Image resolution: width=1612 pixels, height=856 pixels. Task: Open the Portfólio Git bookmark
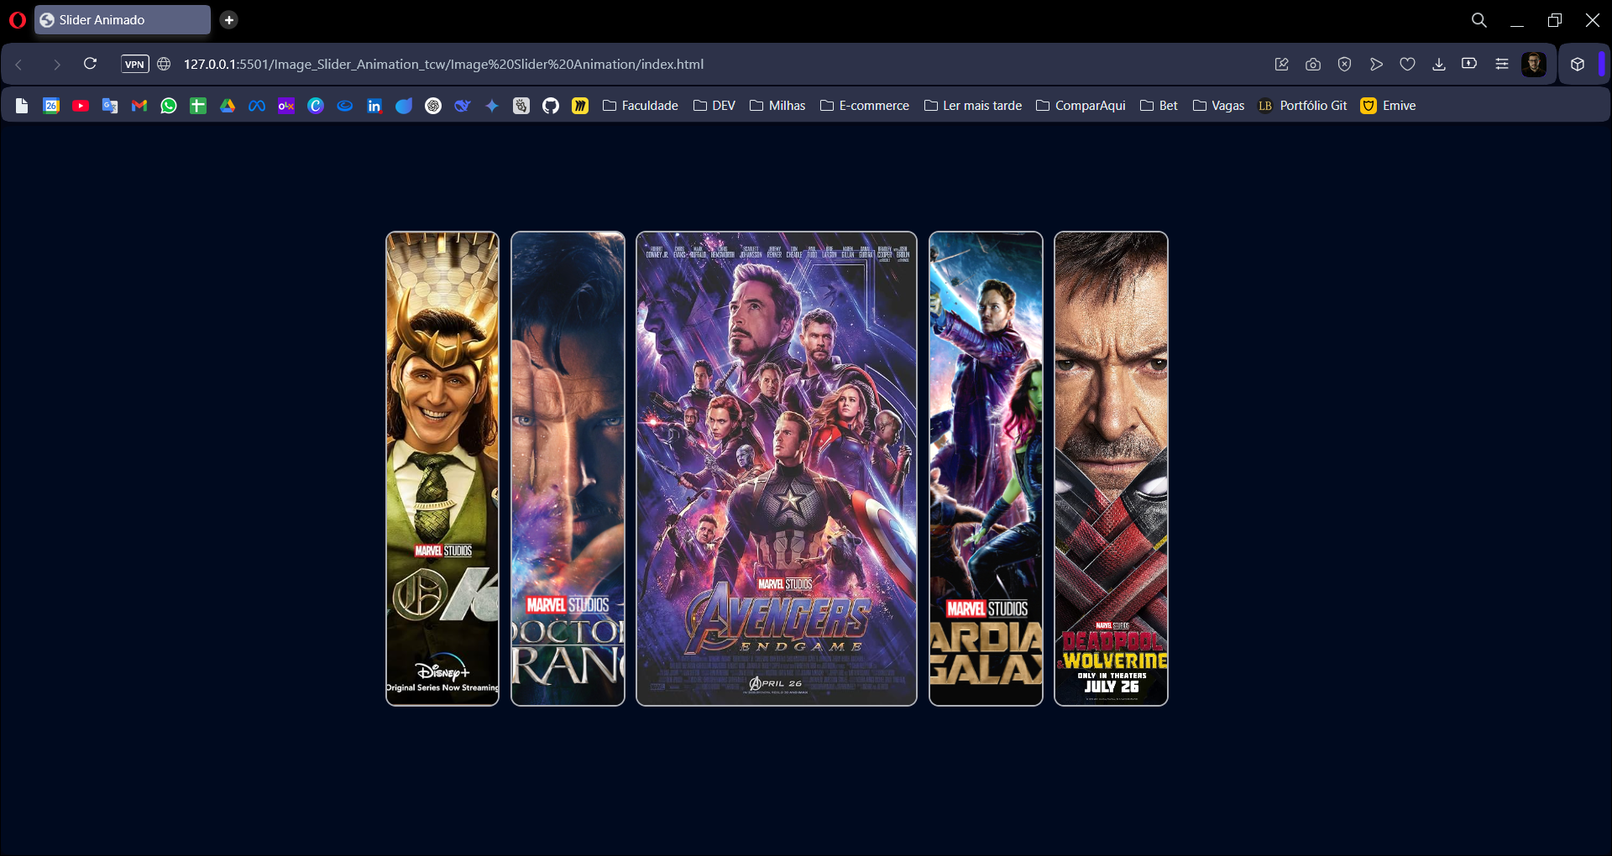[x=1302, y=106]
